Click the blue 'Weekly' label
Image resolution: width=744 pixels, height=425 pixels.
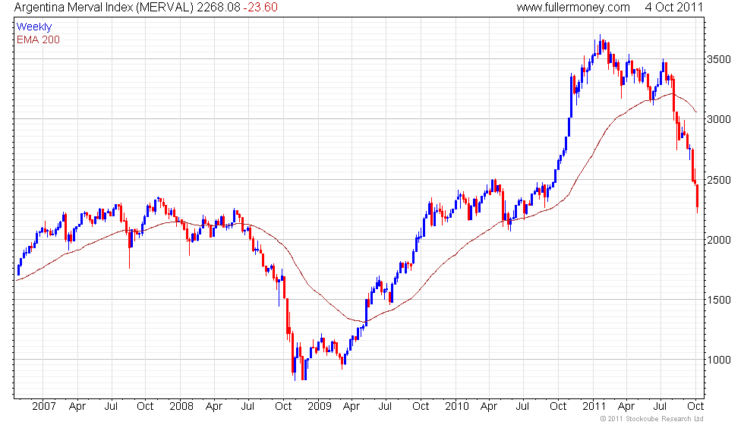34,27
